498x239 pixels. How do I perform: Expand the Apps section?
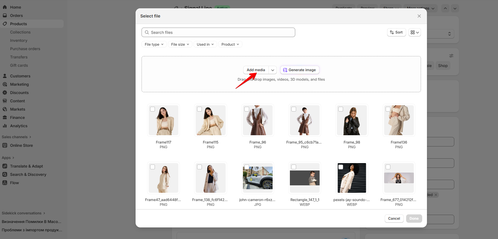click(8, 158)
